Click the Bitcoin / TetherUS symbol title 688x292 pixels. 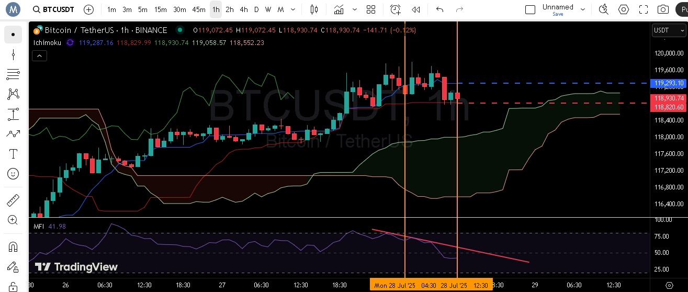(x=106, y=30)
